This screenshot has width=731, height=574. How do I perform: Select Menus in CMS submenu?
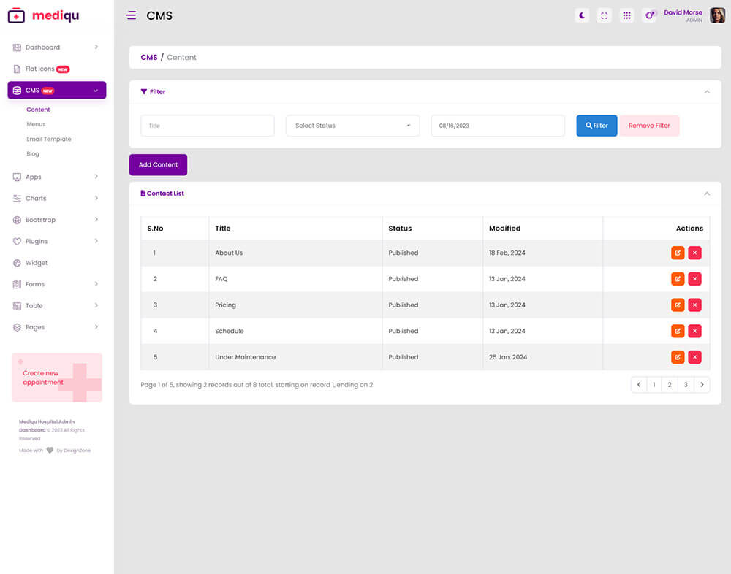coord(36,124)
